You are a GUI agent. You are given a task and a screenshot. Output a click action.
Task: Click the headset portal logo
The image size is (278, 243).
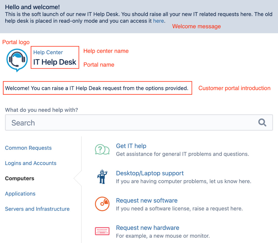17,60
